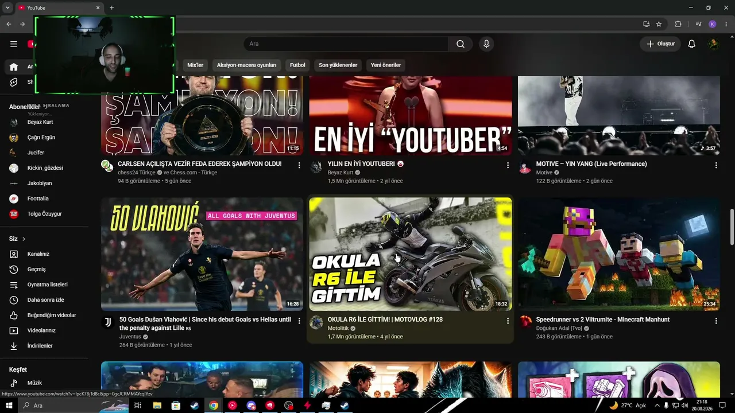Start voice search with the microphone icon
735x413 pixels.
click(x=486, y=44)
